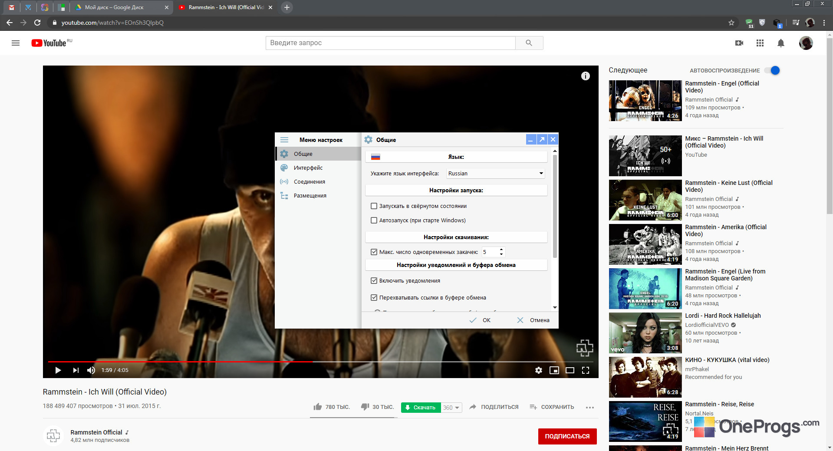Go back in the browser
Screen dimensions: 833x451
pyautogui.click(x=10, y=23)
